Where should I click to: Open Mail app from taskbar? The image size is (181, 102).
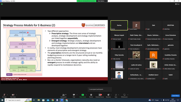click(x=48, y=100)
